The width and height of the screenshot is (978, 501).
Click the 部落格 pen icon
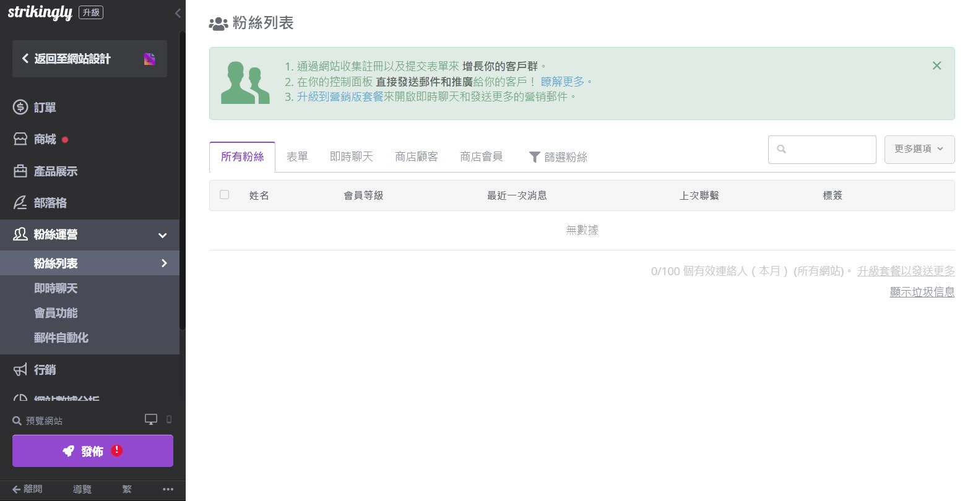click(x=20, y=203)
